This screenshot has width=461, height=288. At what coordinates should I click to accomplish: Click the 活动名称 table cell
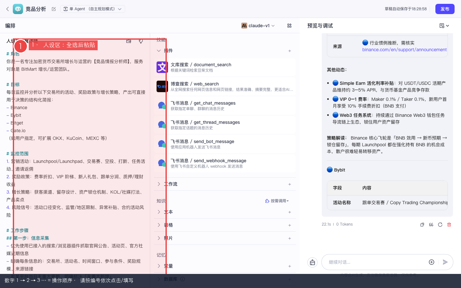click(342, 203)
